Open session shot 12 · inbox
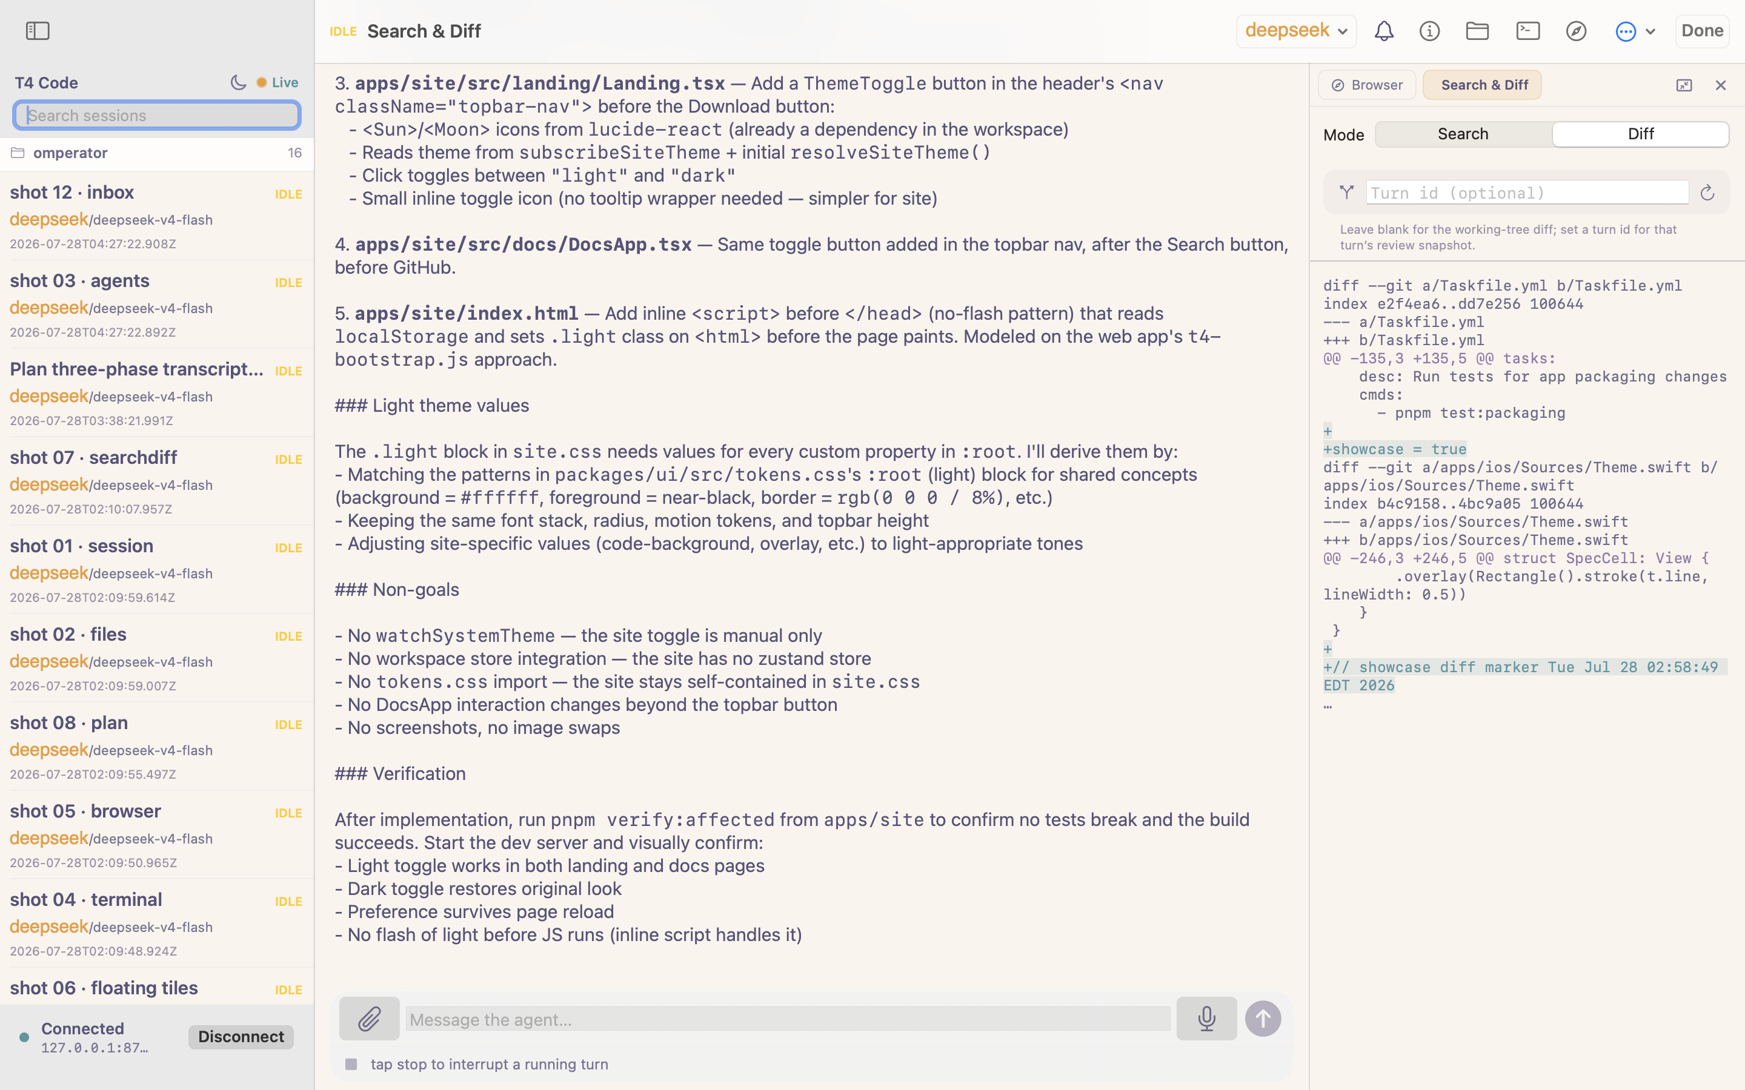The image size is (1745, 1090). tap(156, 216)
